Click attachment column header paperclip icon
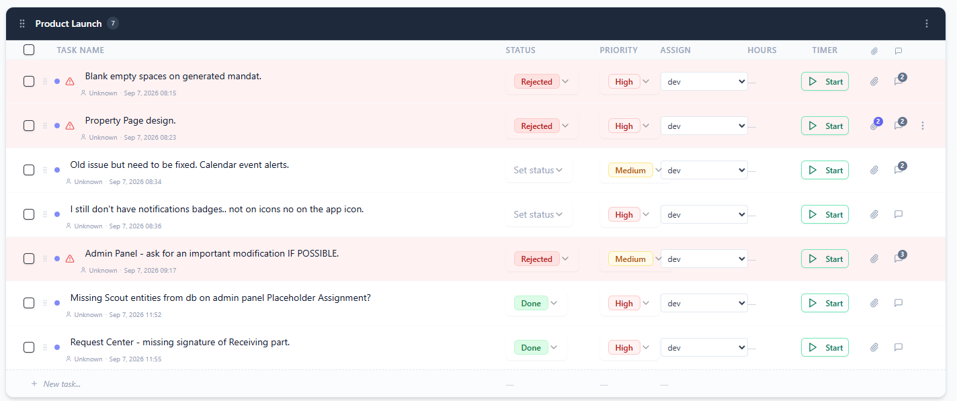957x401 pixels. tap(874, 50)
